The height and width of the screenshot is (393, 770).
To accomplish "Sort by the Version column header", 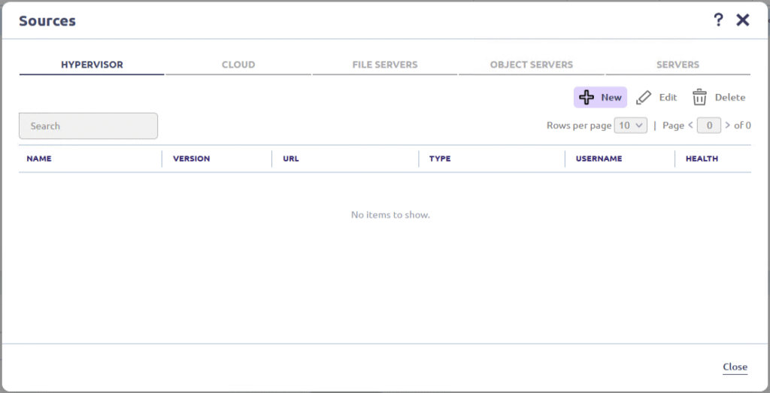I will pos(191,159).
